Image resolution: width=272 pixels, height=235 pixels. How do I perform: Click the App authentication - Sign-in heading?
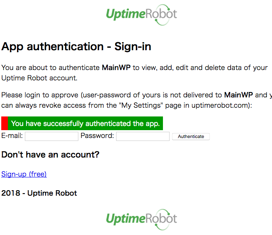(76, 47)
